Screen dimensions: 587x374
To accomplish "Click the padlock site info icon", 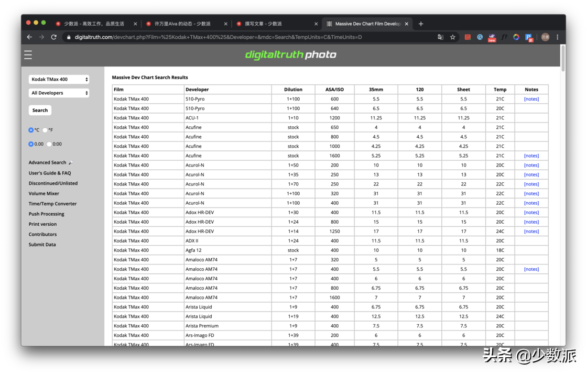I will click(x=69, y=37).
